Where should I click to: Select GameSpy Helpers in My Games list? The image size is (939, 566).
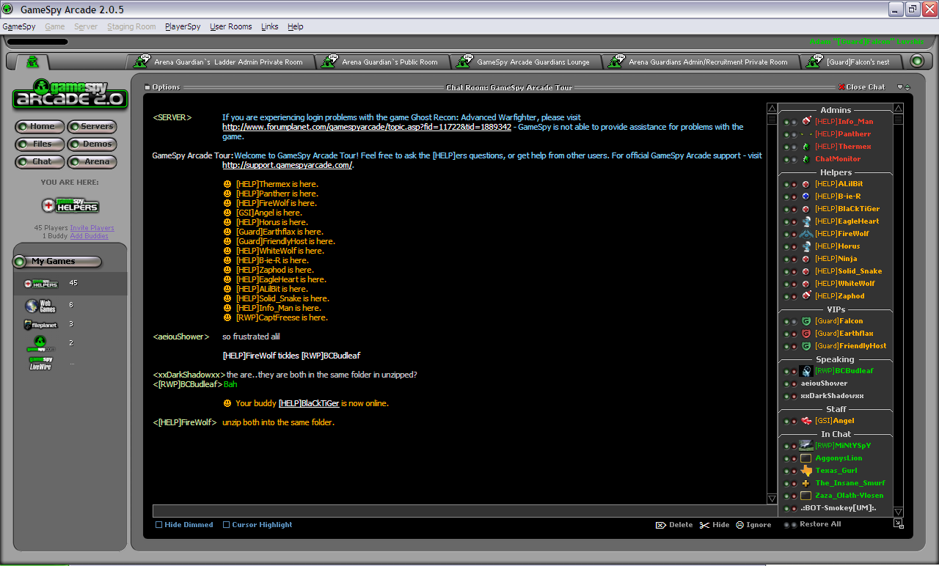[x=70, y=283]
